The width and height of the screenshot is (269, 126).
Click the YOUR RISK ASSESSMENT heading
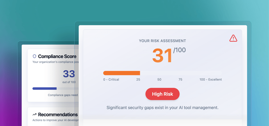[x=162, y=41]
